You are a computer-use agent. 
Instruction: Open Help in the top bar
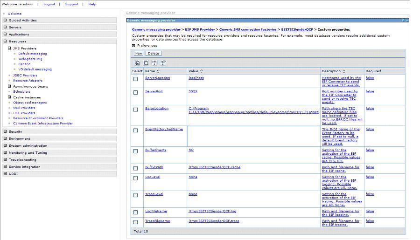click(x=92, y=4)
